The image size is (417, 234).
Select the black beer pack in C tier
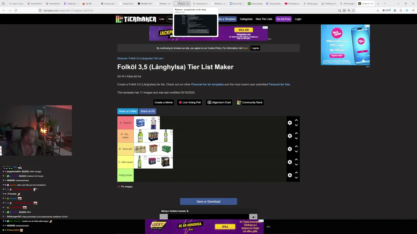[x=166, y=162]
